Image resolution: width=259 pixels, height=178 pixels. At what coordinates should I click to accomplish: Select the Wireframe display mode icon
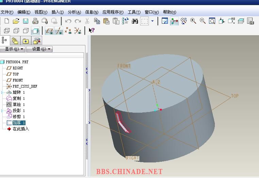pos(6,31)
